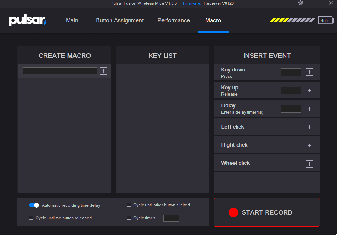Focus the macro name input field
The width and height of the screenshot is (337, 235).
(60, 71)
